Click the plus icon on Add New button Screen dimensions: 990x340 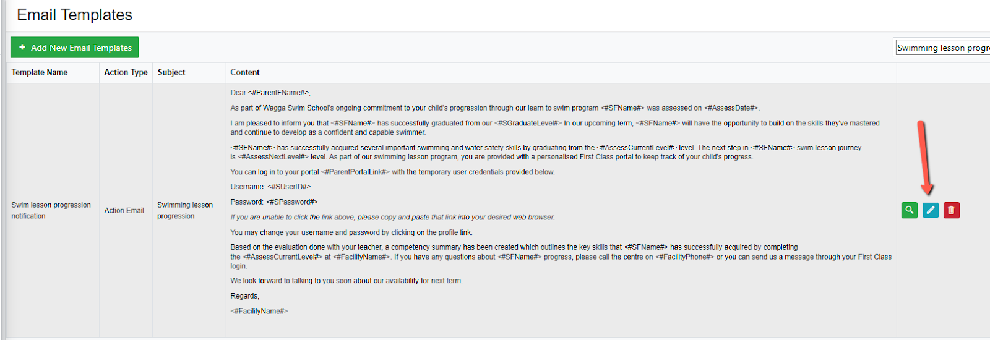tap(22, 48)
